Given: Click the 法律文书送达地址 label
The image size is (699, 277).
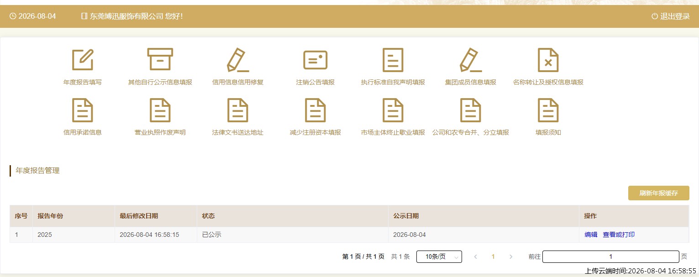Looking at the screenshot, I should click(x=238, y=133).
